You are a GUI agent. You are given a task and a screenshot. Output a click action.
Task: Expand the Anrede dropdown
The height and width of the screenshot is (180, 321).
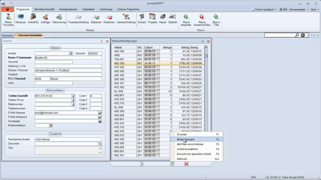(x=71, y=53)
